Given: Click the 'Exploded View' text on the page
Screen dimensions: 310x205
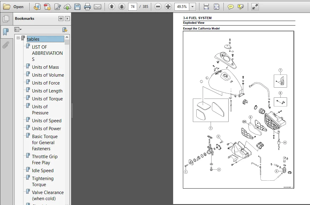Looking at the screenshot, I should coord(194,23).
